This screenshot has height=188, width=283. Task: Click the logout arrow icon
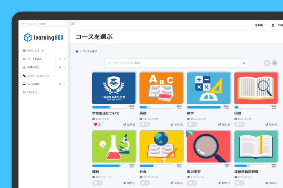[24, 92]
